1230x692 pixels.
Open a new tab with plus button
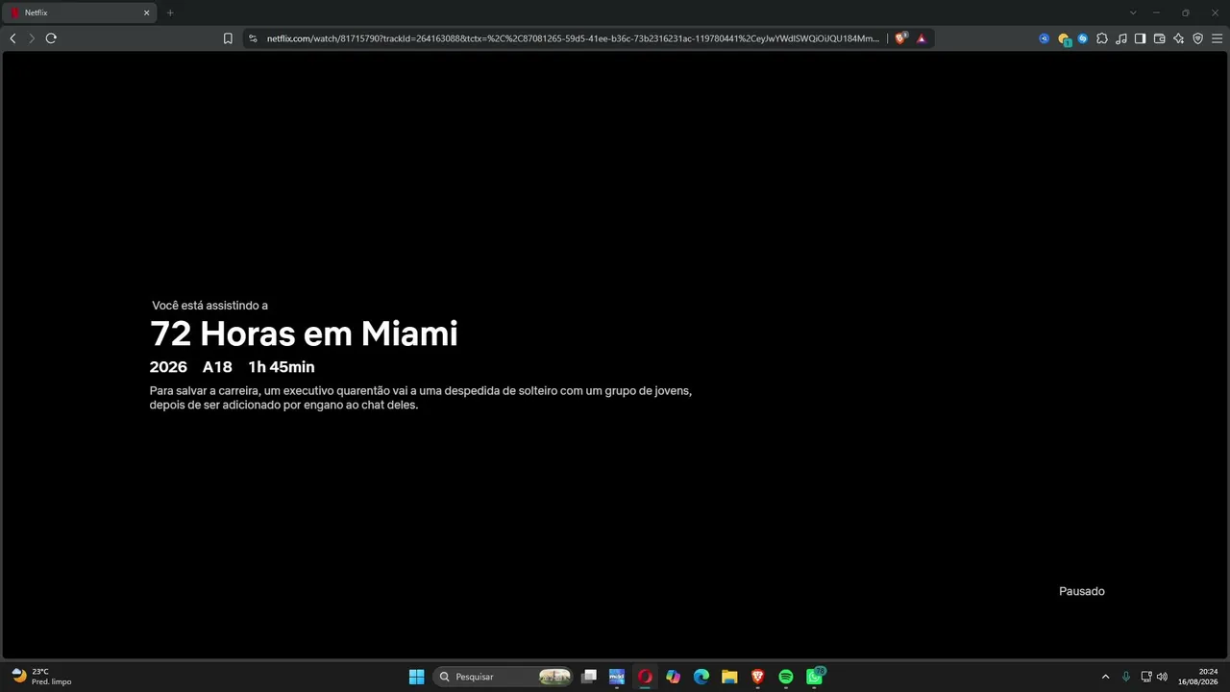[x=170, y=12]
